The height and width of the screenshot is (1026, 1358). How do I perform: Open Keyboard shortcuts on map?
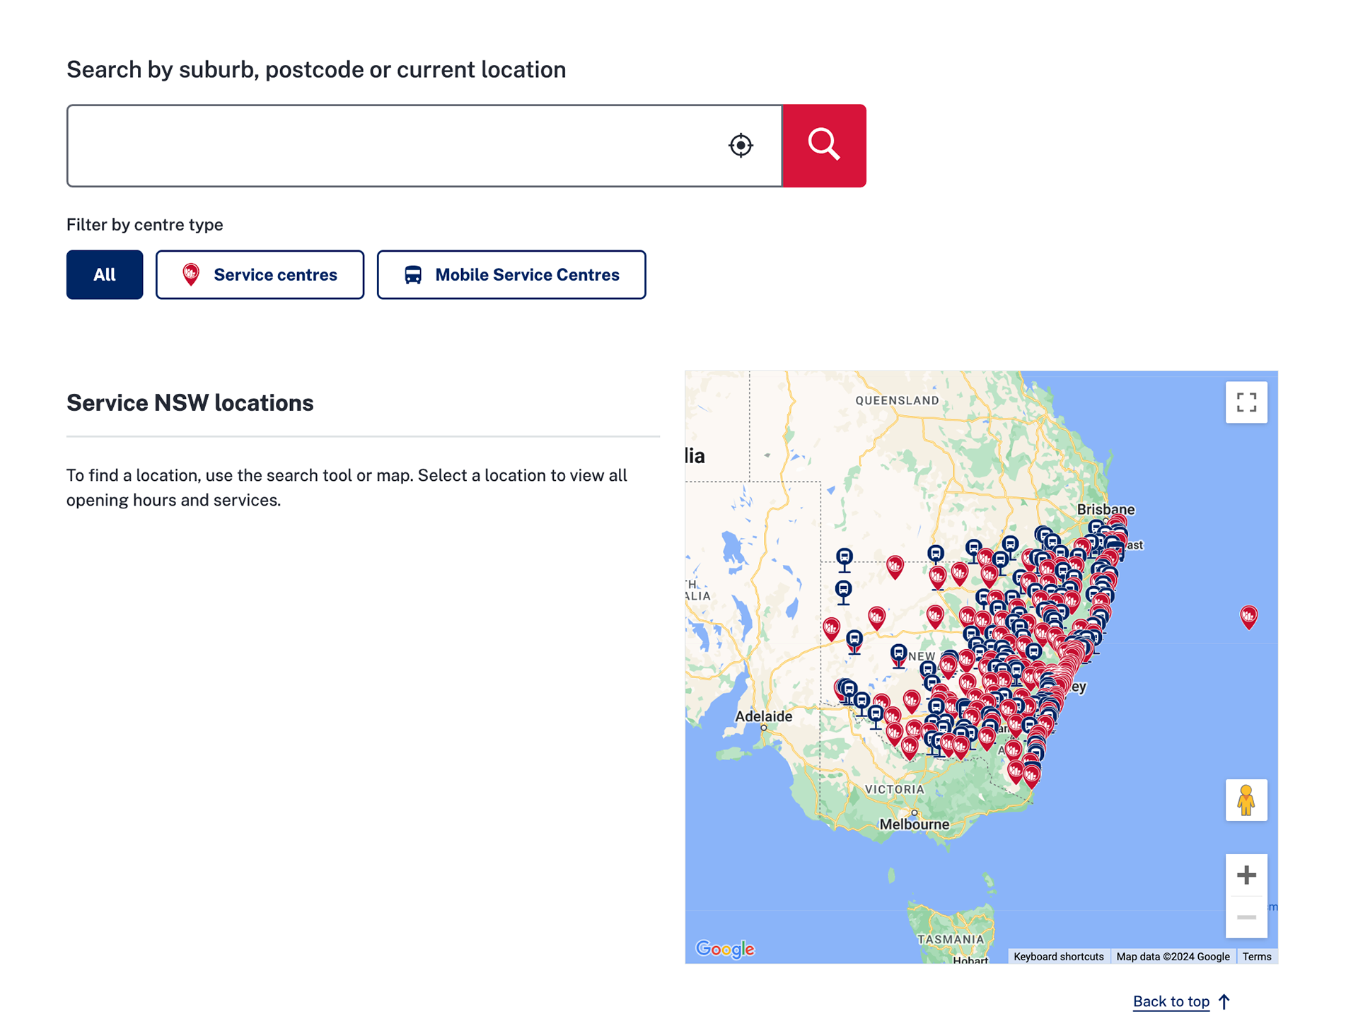point(1058,957)
